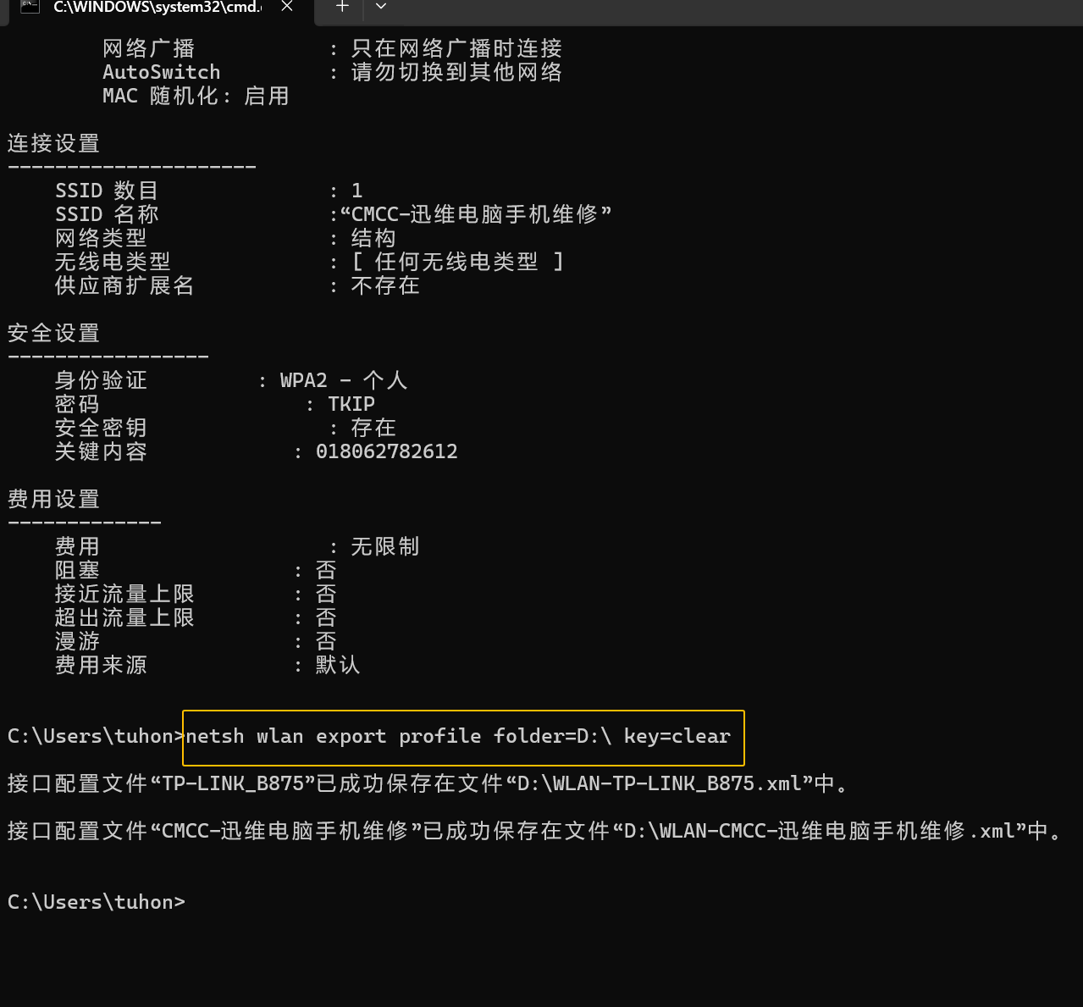Click the 安全设置 section heading
The width and height of the screenshot is (1083, 1007).
[x=54, y=333]
